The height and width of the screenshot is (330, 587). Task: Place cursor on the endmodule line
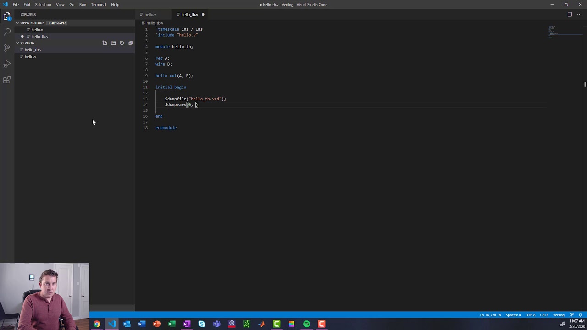pos(166,128)
